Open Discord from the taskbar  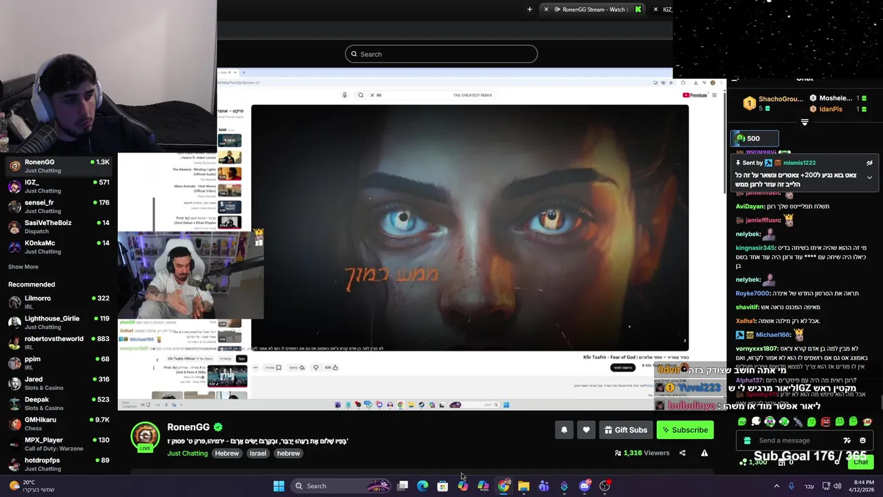(x=584, y=486)
